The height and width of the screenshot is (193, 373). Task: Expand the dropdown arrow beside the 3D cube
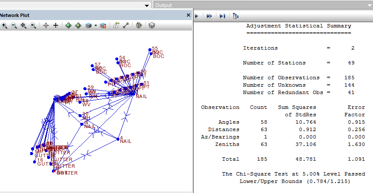click(x=96, y=26)
